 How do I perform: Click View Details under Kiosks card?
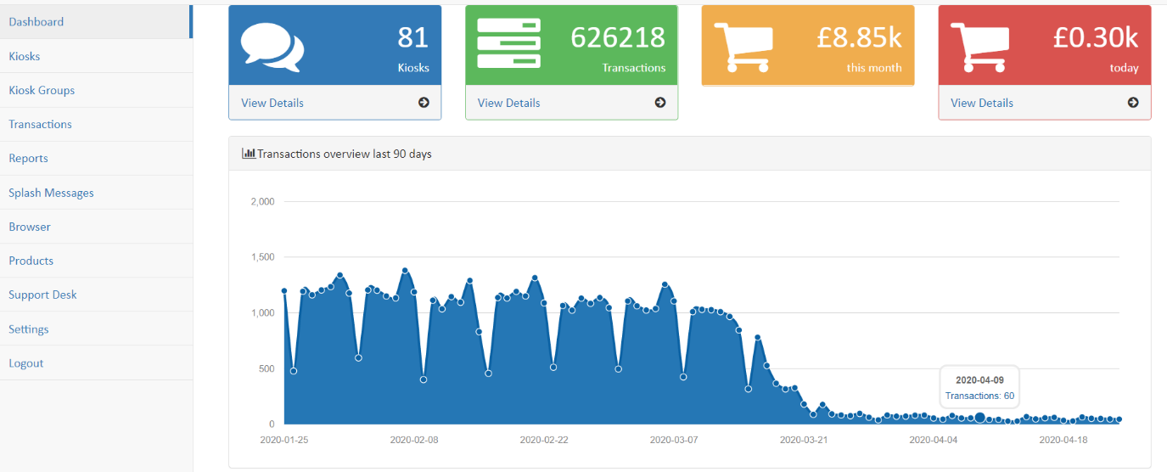[272, 103]
